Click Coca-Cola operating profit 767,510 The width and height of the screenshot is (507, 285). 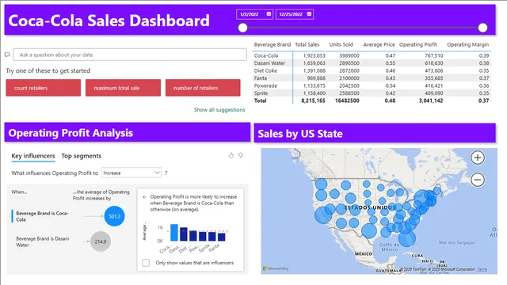coord(434,55)
